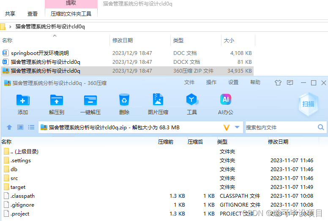Open the 帮助 menu in 360压缩

[x=255, y=82]
